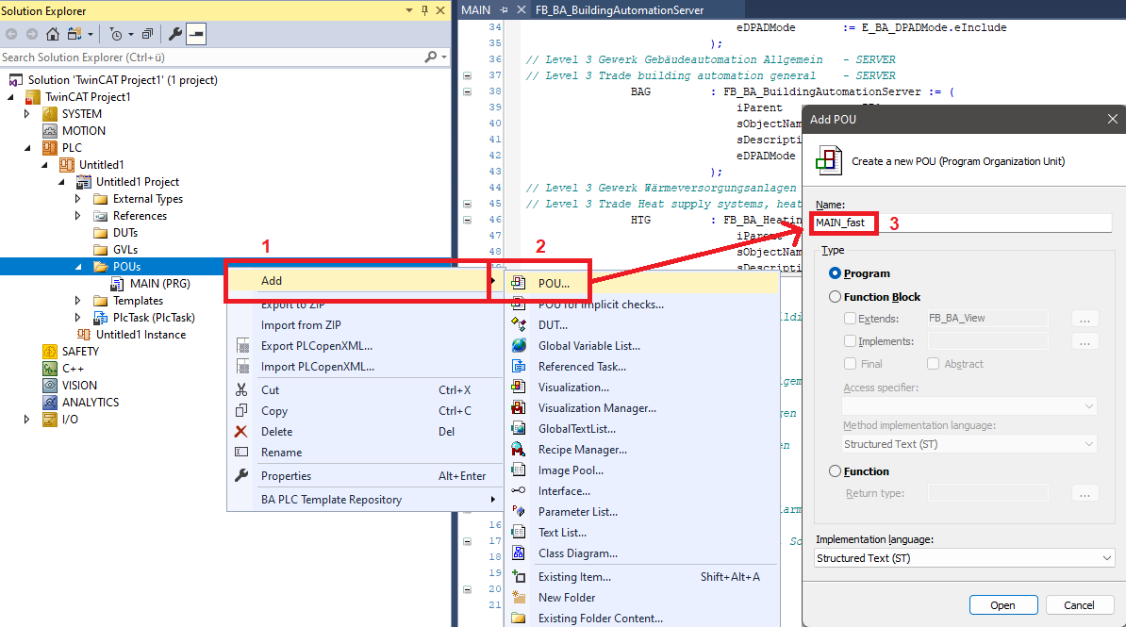Collapse the POUs folder node
This screenshot has height=627, width=1126.
click(78, 267)
